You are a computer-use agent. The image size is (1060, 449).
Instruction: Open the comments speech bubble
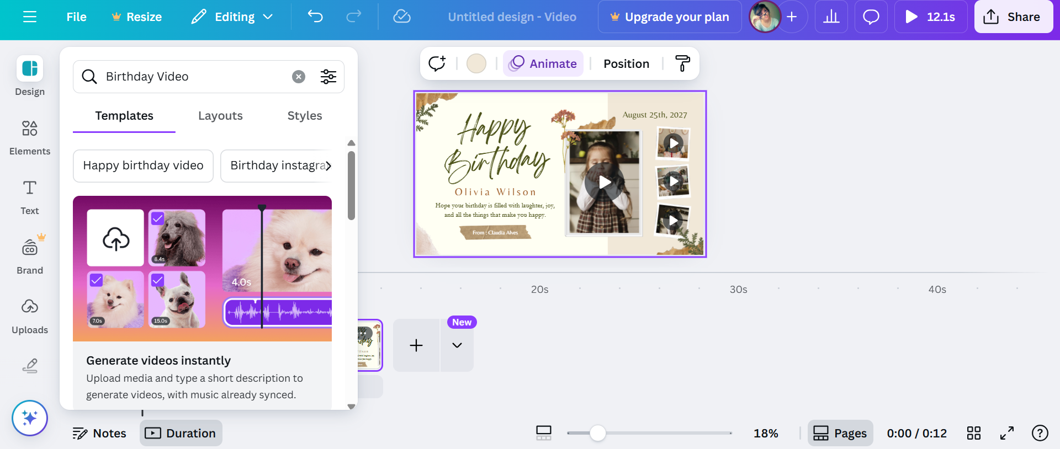tap(871, 17)
